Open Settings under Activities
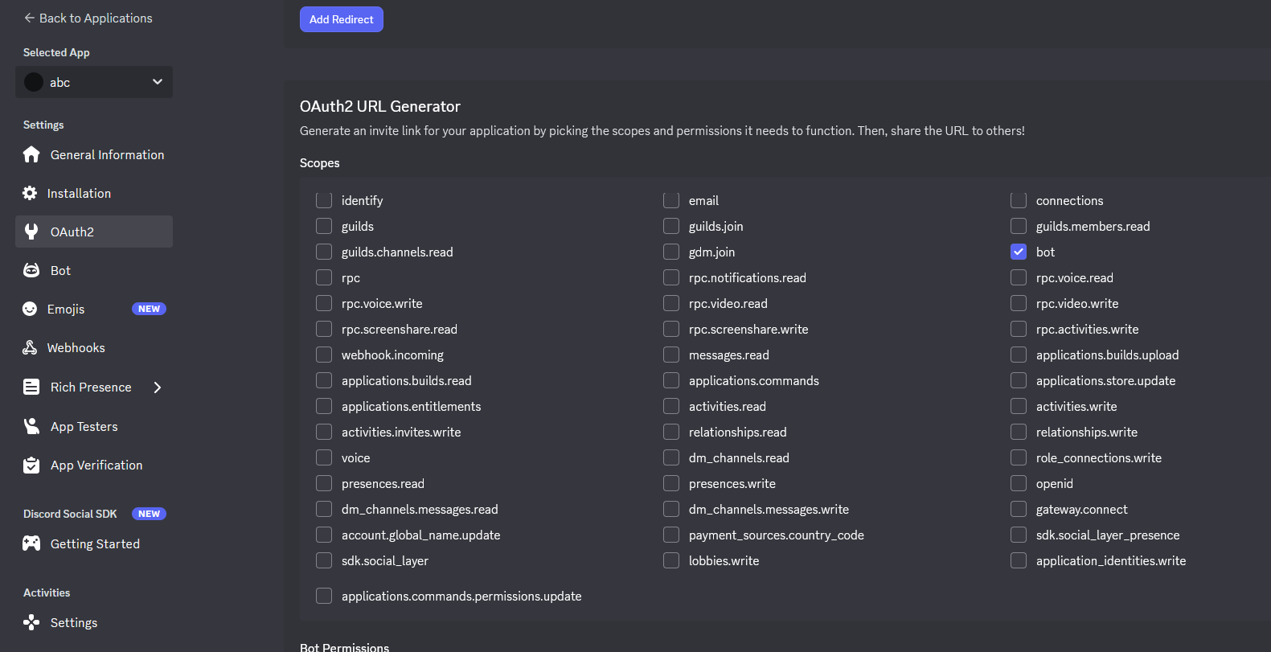The width and height of the screenshot is (1271, 652). [x=94, y=622]
